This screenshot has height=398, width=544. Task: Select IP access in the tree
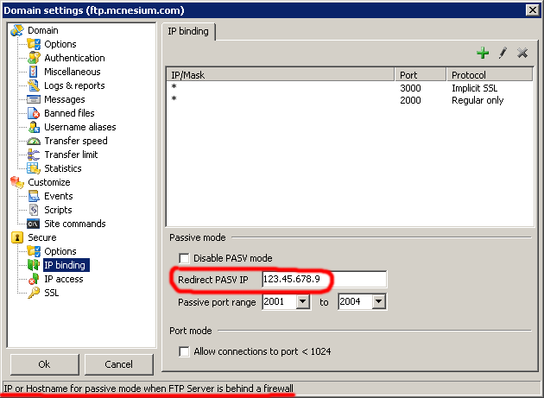63,279
